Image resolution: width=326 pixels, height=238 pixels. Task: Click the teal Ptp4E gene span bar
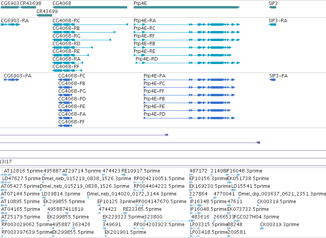(x=187, y=7)
